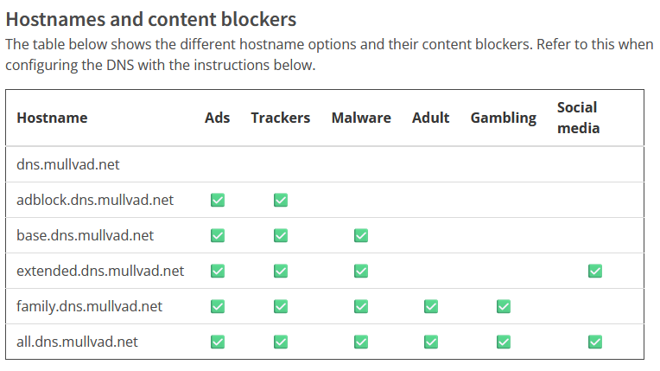Select the all.dns.mullvad.net hostname text
This screenshot has width=660, height=371.
coord(77,342)
